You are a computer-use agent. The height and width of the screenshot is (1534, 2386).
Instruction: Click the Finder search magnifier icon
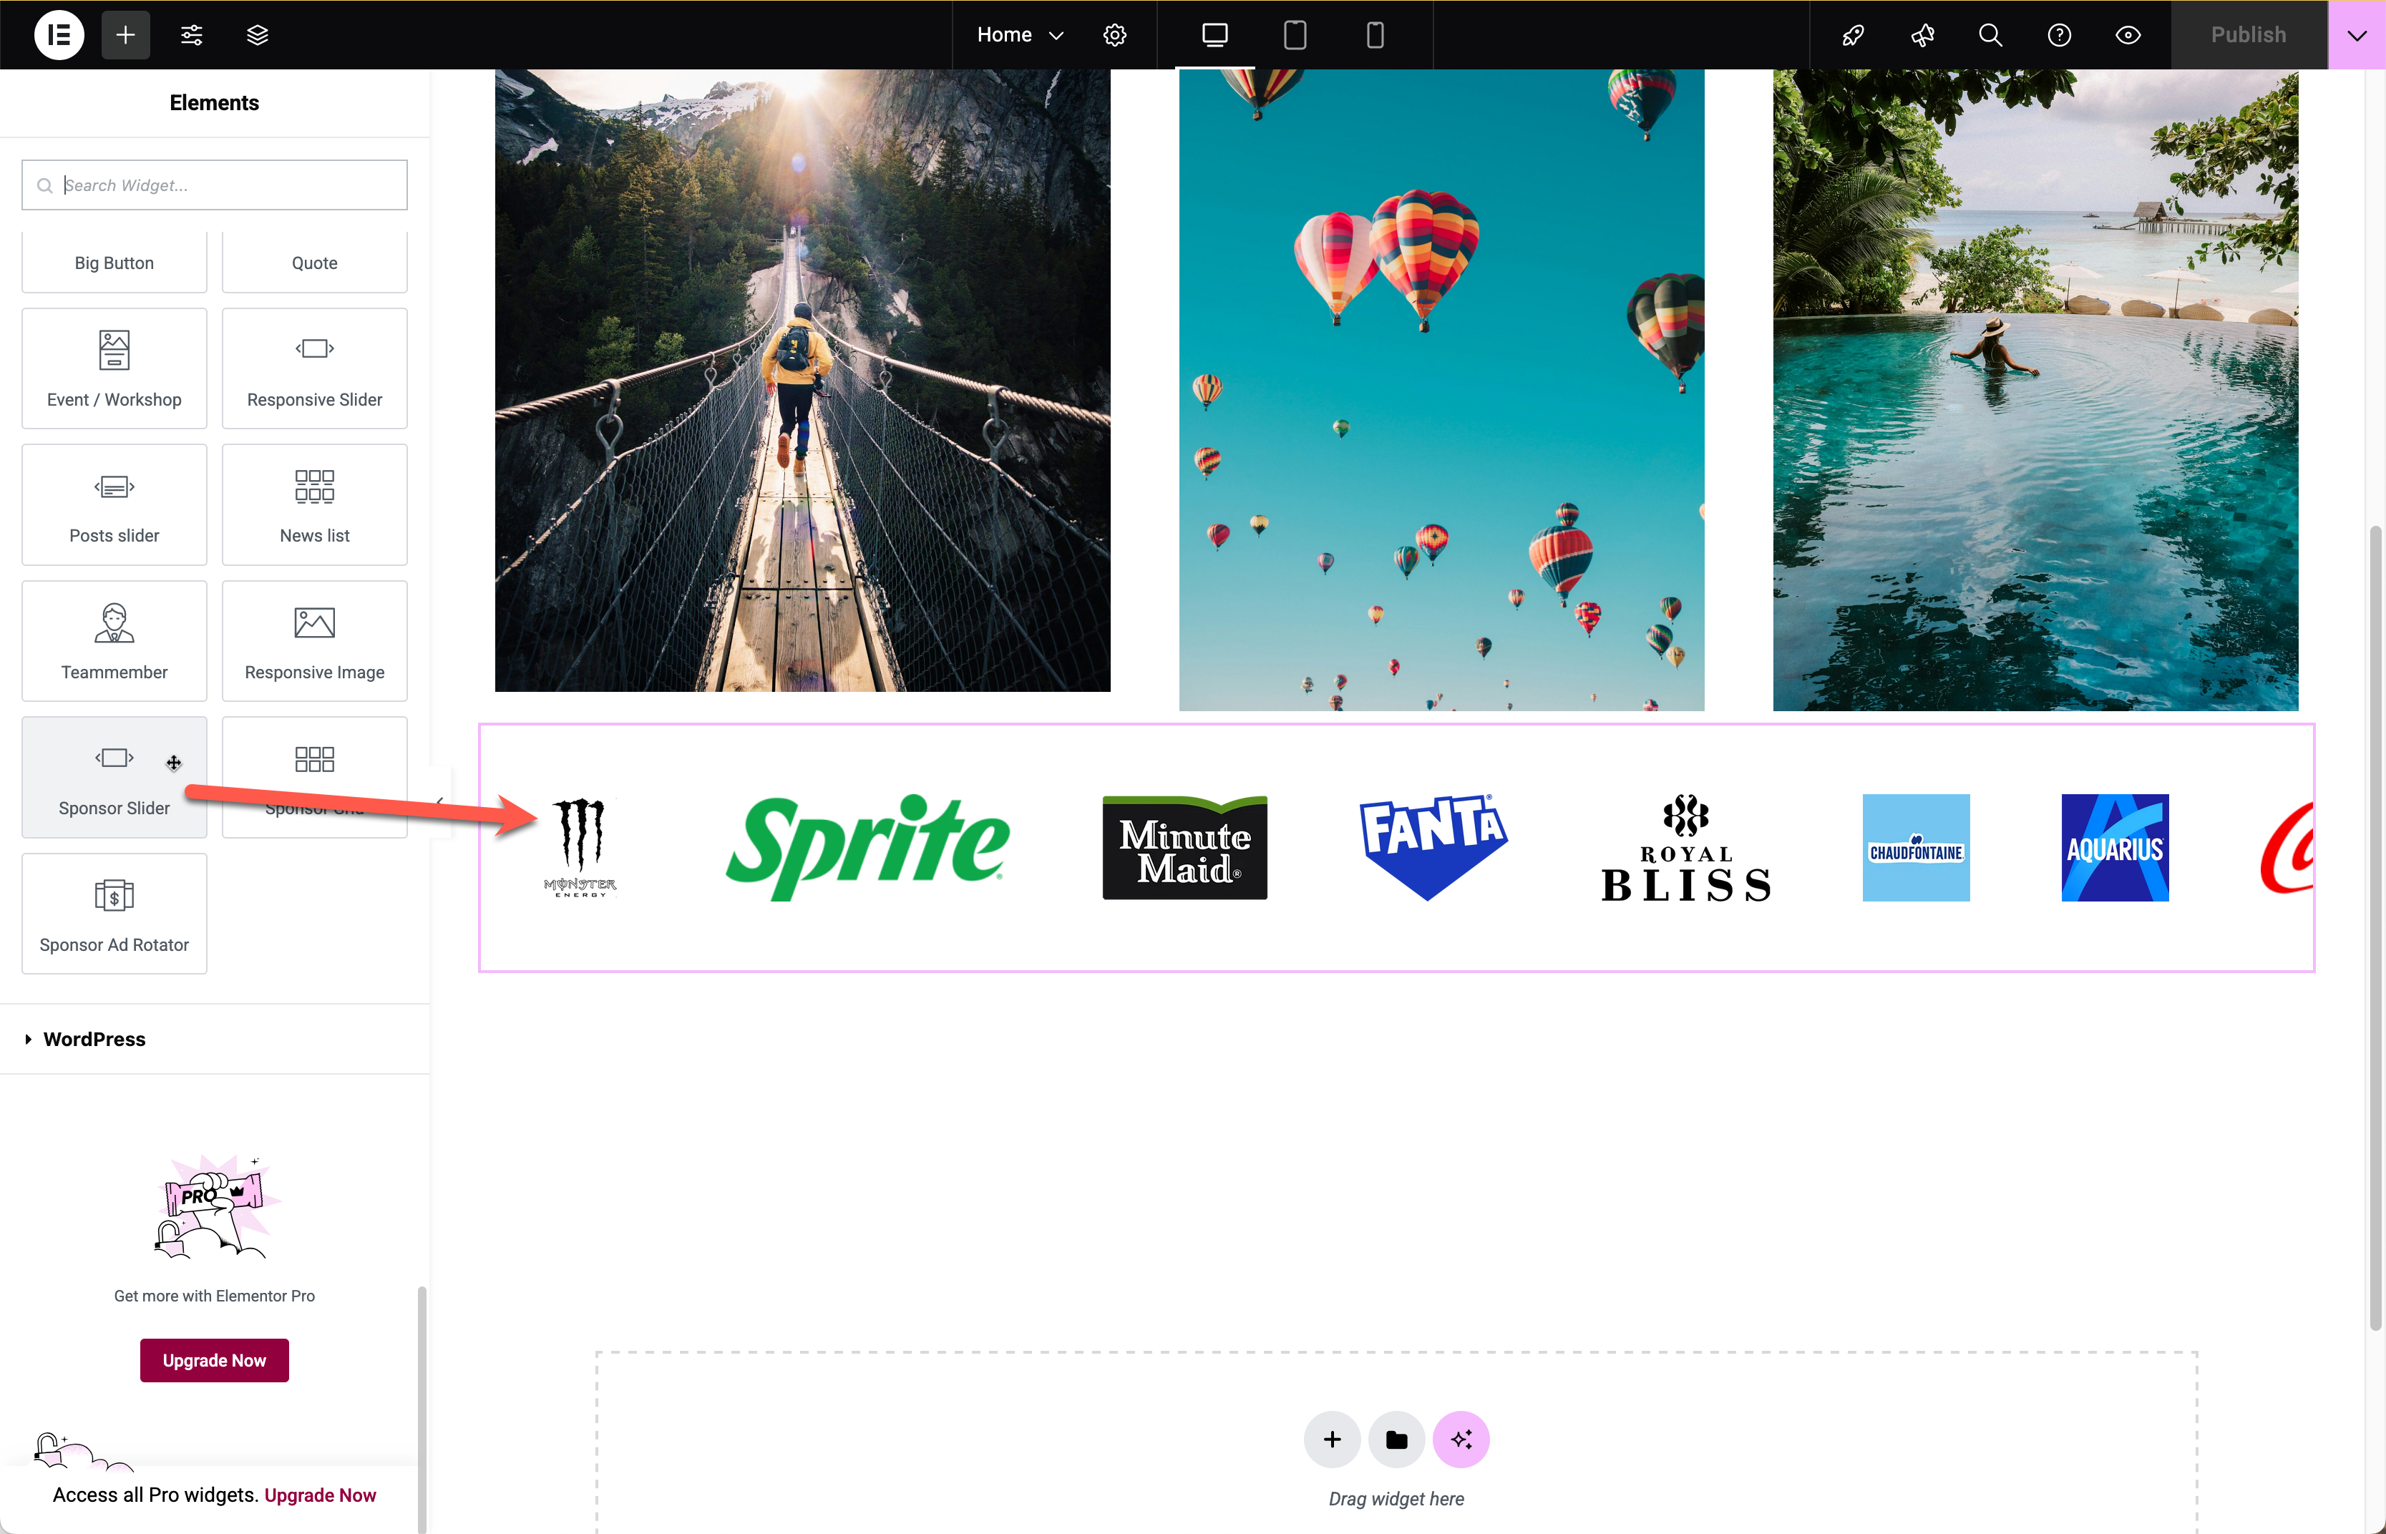(1990, 35)
